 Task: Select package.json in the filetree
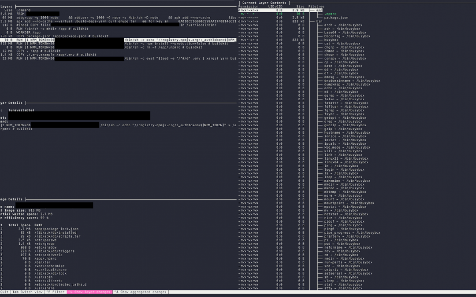[336, 18]
